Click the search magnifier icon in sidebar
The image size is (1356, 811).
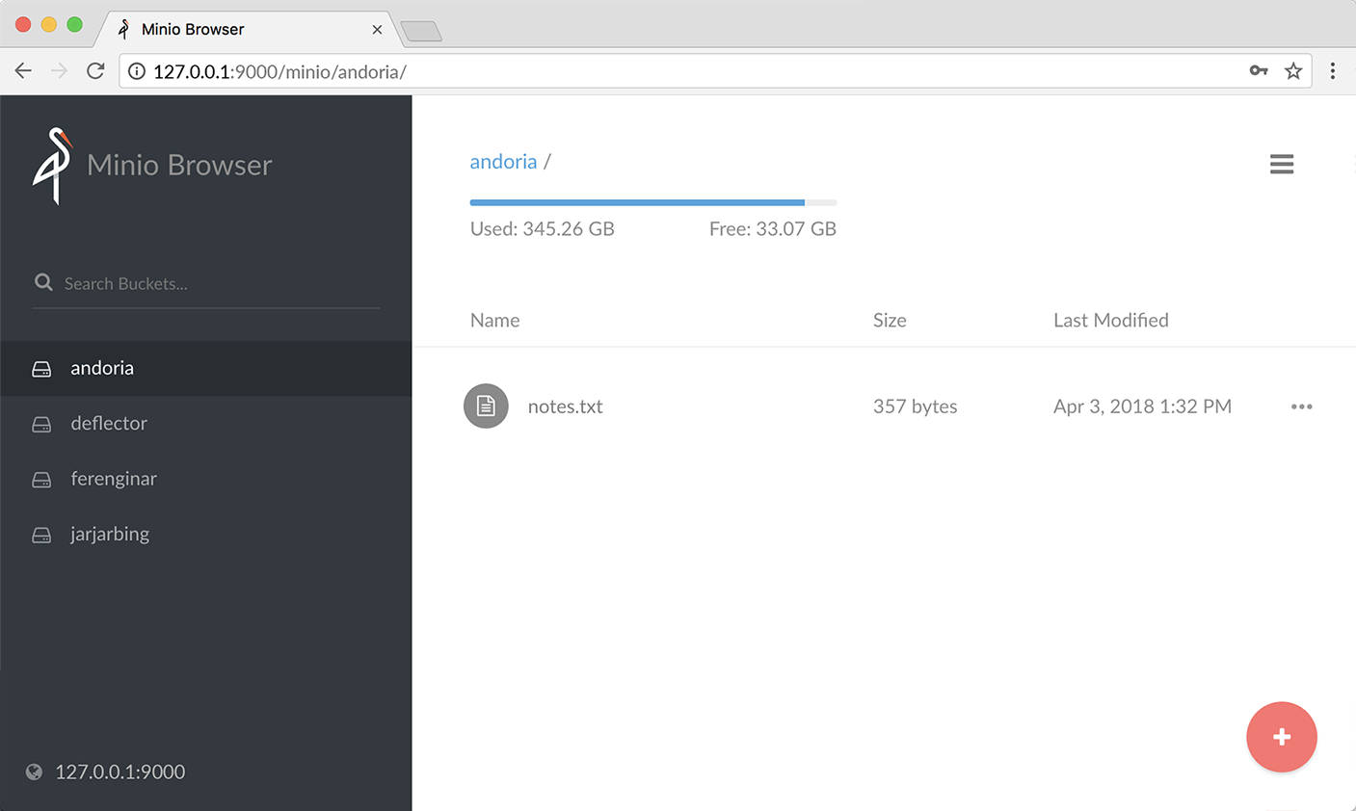[43, 282]
